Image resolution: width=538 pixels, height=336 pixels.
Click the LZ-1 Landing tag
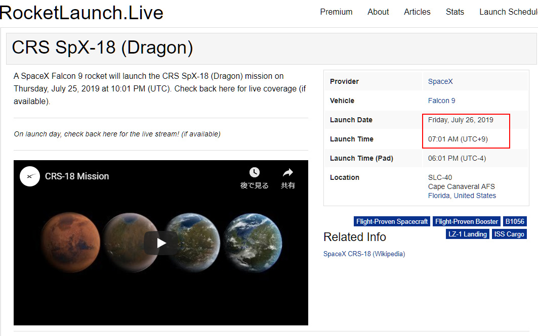pos(467,234)
